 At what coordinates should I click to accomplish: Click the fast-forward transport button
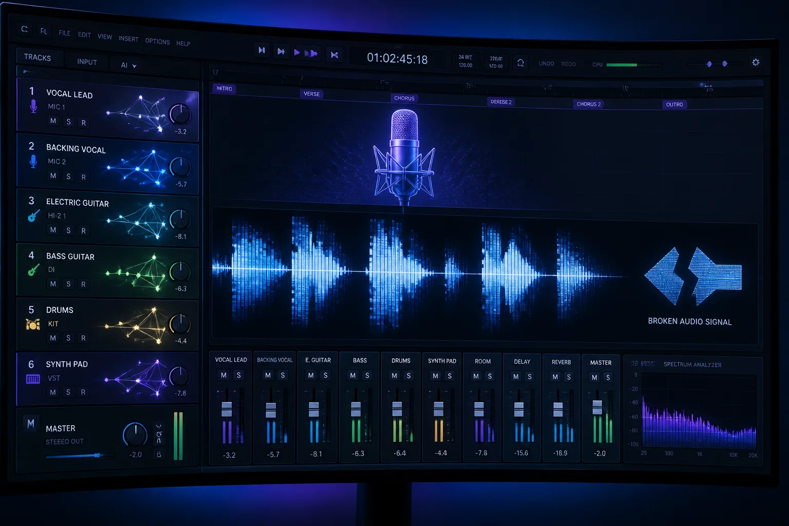[311, 53]
